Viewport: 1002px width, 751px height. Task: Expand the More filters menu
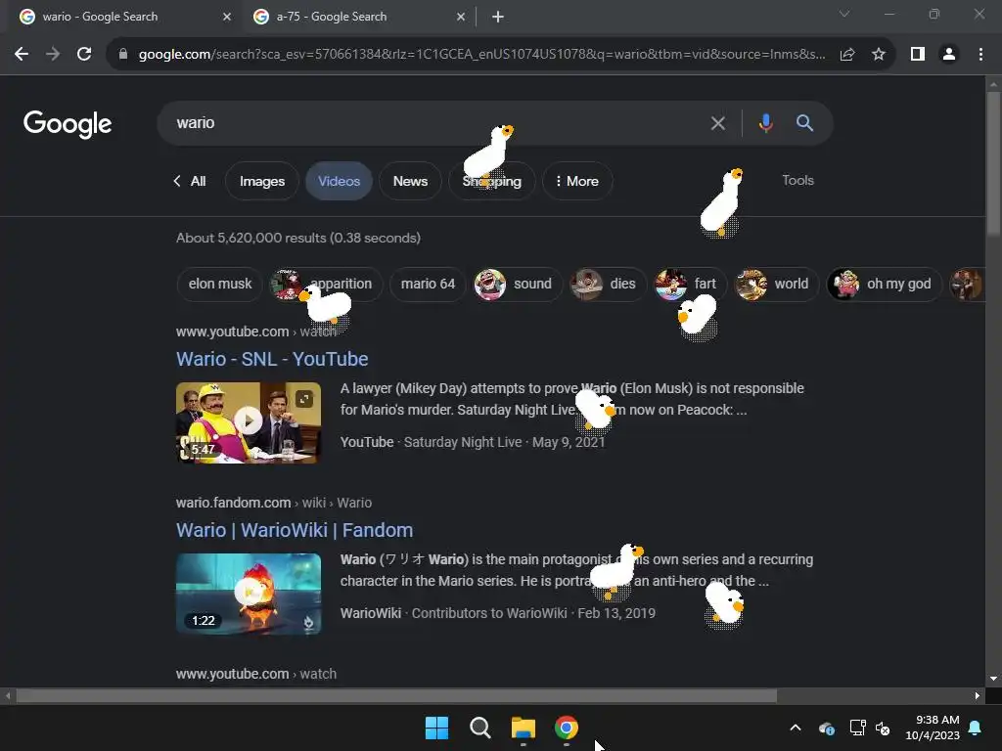(577, 181)
